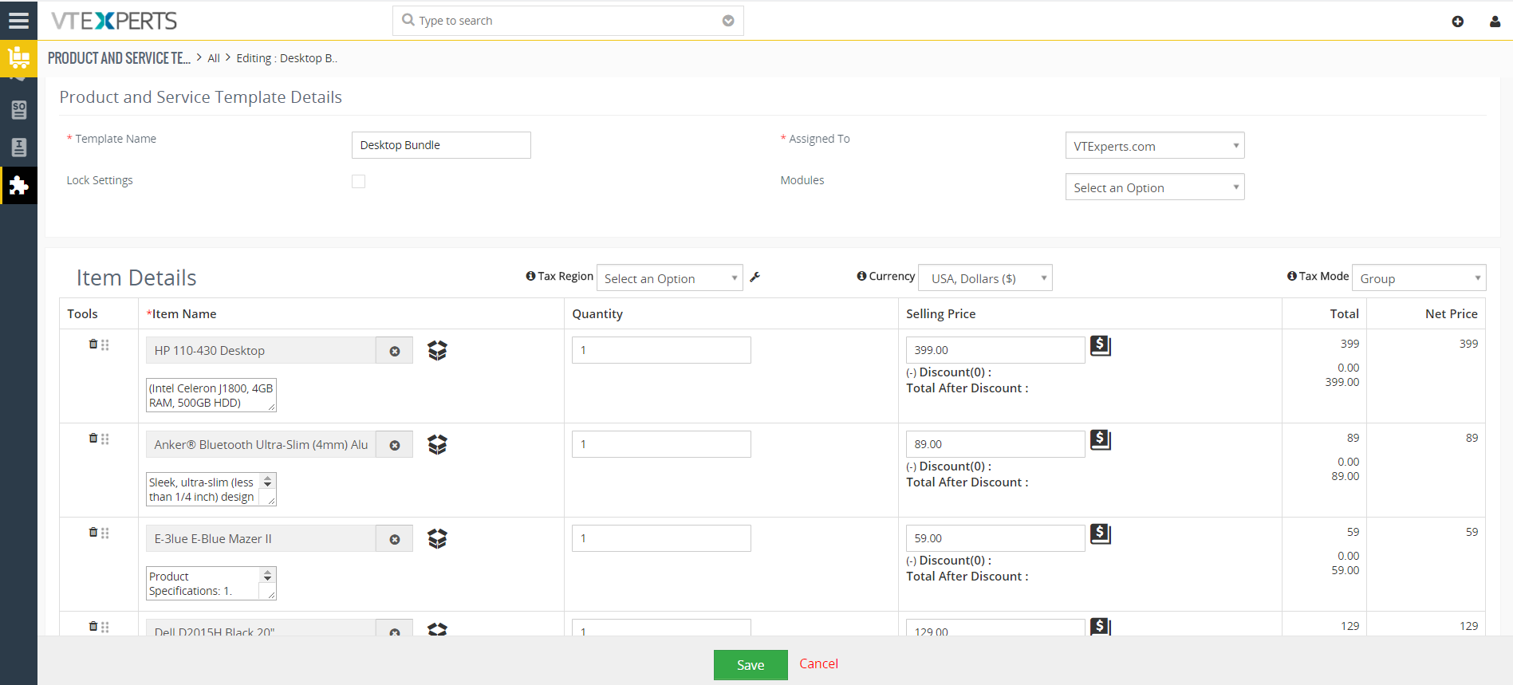Open product picker for Anker Bluetooth row

coord(437,444)
